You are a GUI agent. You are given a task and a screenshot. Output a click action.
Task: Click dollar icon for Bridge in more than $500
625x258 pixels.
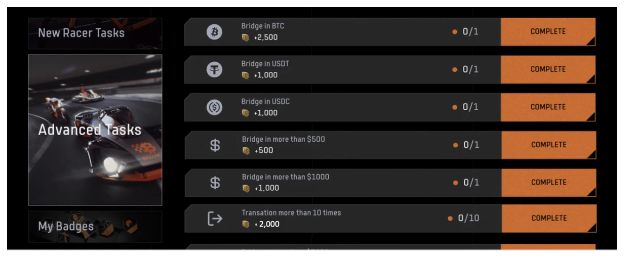[215, 145]
